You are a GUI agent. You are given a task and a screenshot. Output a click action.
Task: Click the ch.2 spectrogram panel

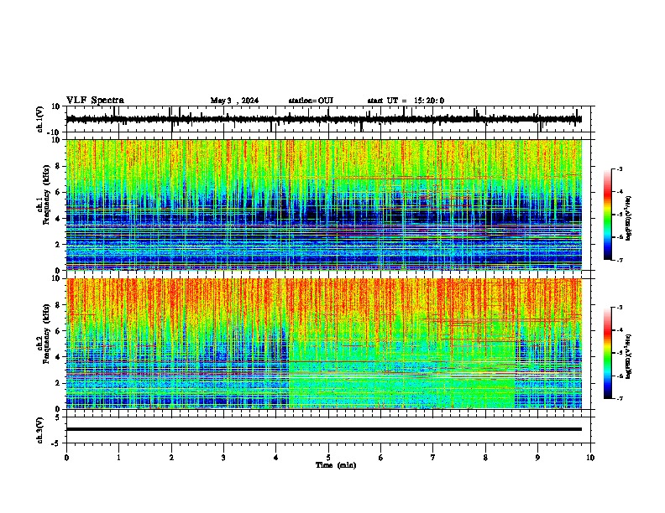[324, 344]
